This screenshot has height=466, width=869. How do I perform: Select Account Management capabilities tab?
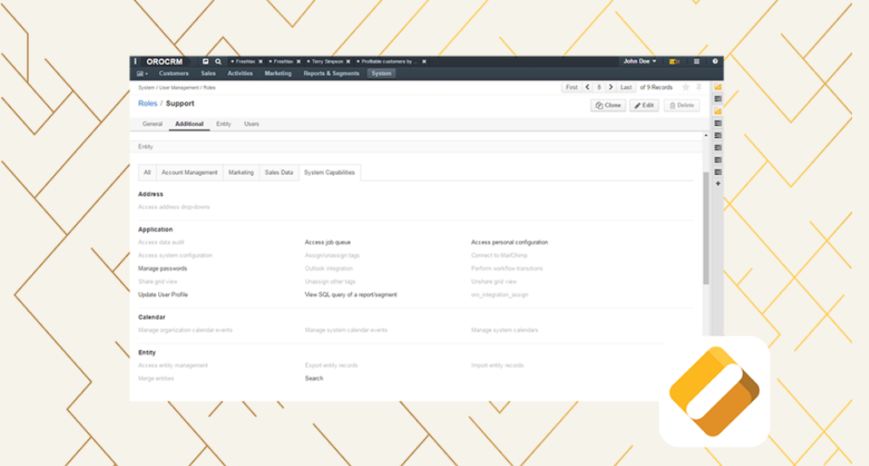[189, 173]
